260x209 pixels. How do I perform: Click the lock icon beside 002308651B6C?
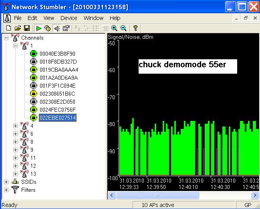point(34,94)
